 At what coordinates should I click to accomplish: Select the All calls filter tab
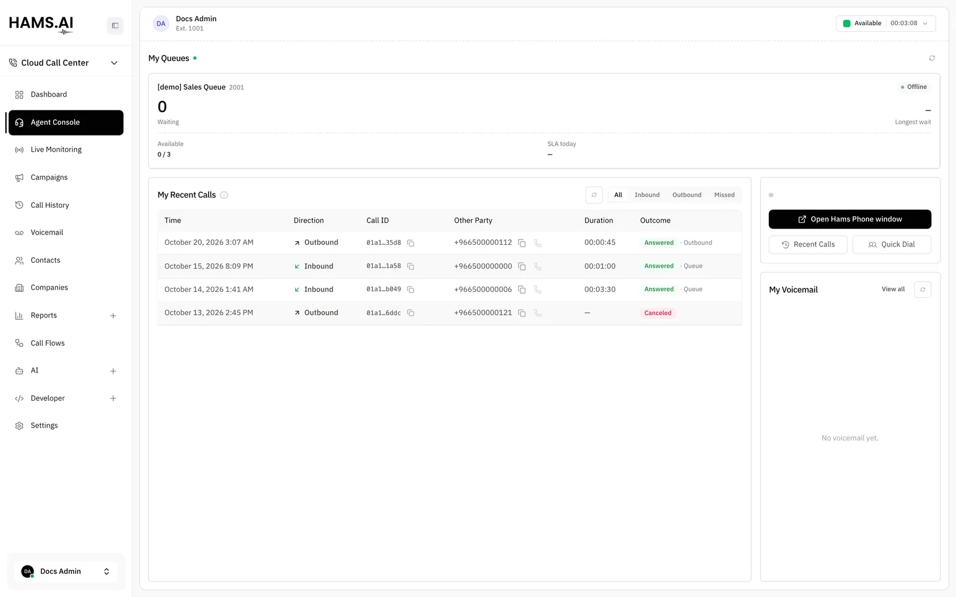(618, 195)
